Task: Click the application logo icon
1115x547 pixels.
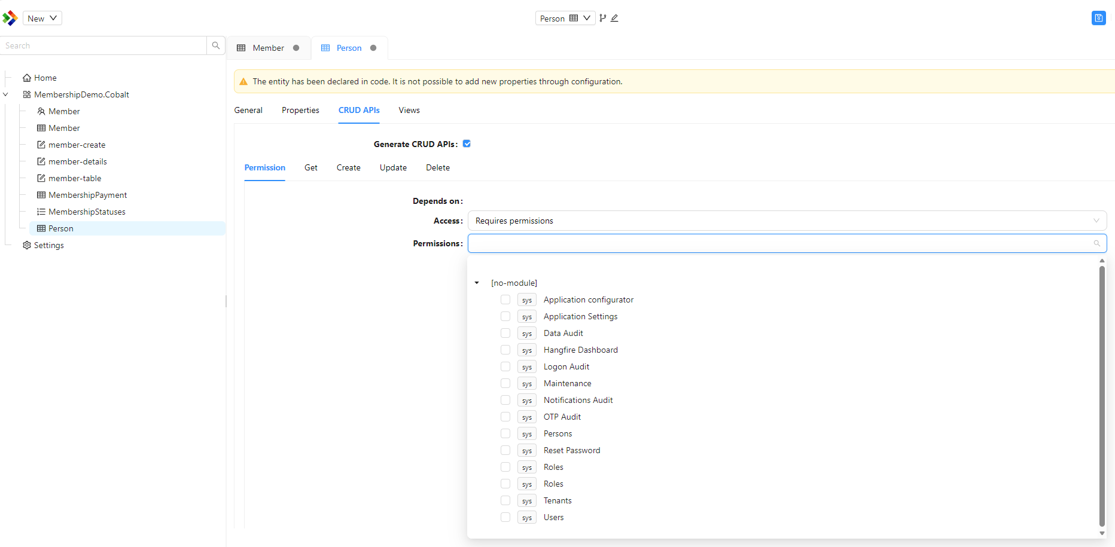Action: (10, 18)
